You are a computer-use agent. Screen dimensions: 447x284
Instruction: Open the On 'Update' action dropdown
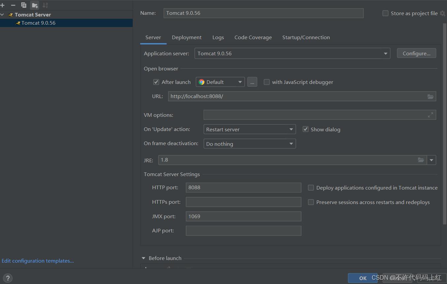point(250,129)
